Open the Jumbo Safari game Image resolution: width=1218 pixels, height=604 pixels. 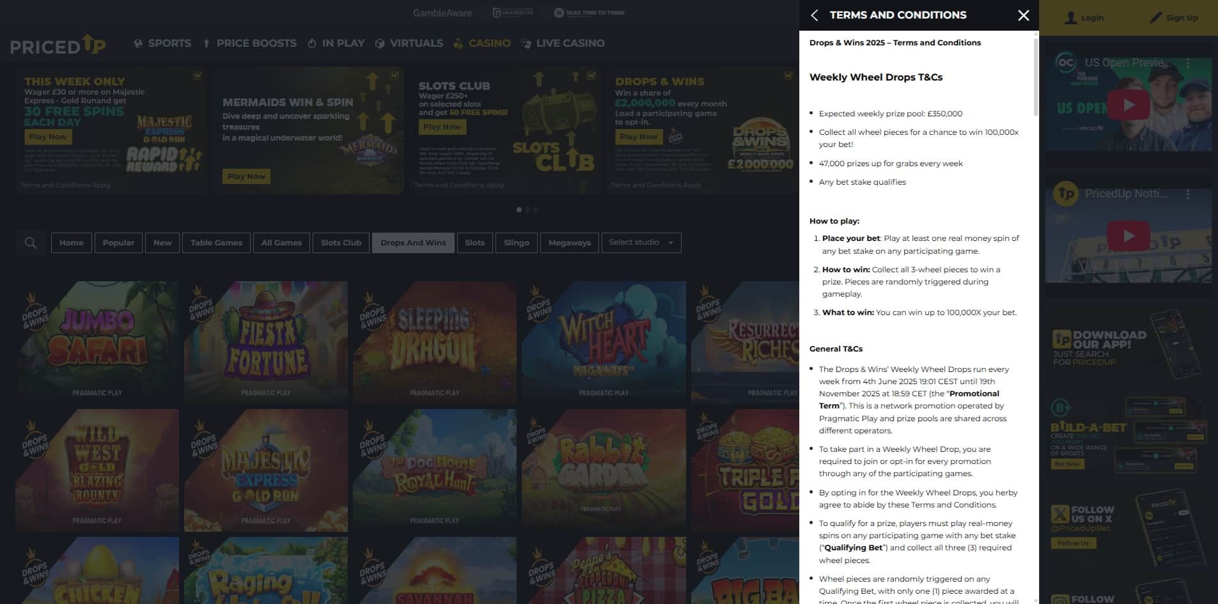pyautogui.click(x=97, y=342)
